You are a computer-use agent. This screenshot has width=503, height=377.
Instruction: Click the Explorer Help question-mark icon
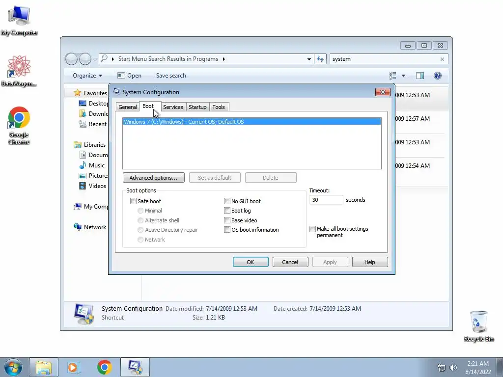437,76
